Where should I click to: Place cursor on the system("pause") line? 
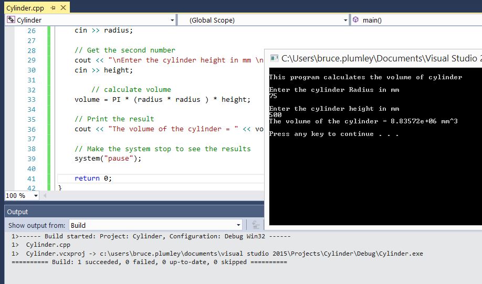[x=108, y=159]
